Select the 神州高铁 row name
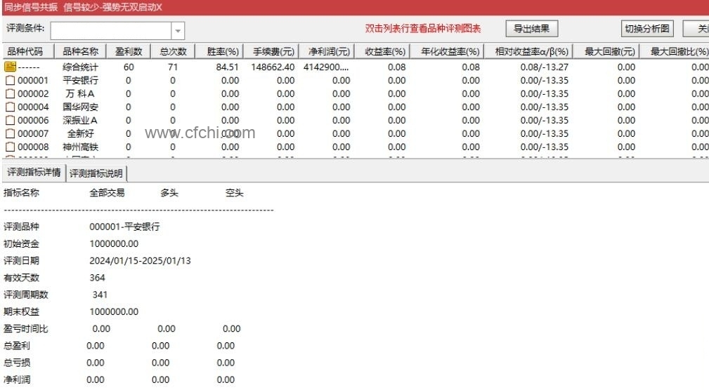This screenshot has width=709, height=390. coord(80,147)
